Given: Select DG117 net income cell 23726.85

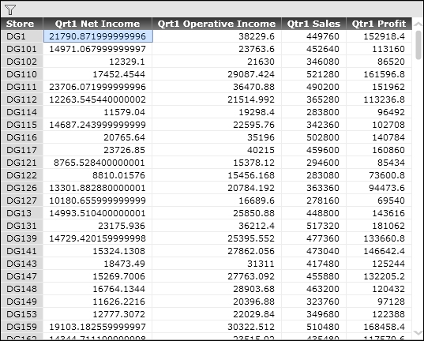Looking at the screenshot, I should click(x=97, y=150).
